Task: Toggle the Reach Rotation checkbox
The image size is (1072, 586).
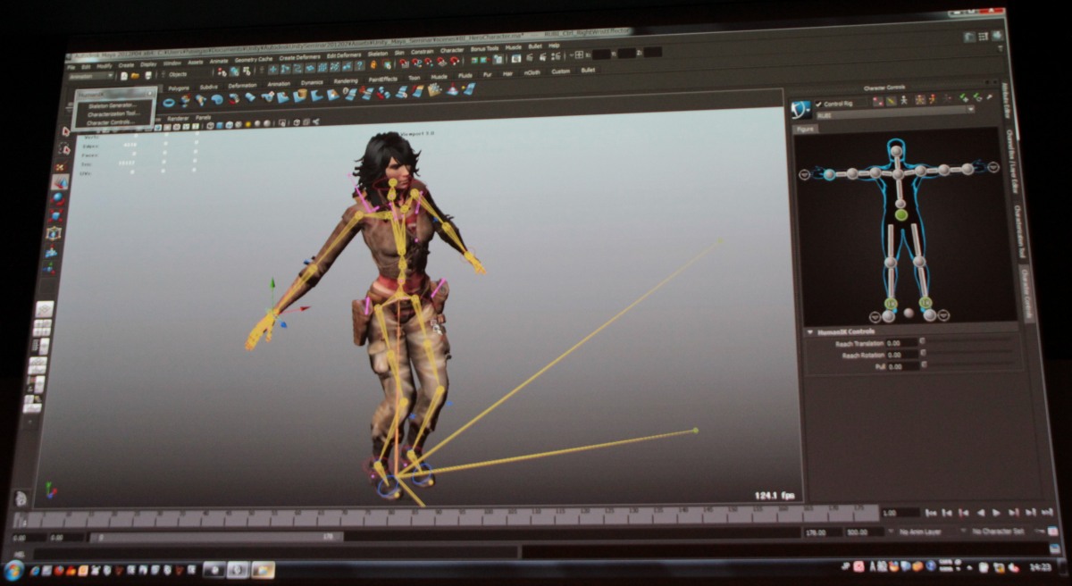Action: pyautogui.click(x=923, y=353)
